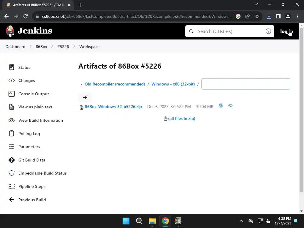Click the log in link
This screenshot has height=228, width=304.
pos(286,31)
